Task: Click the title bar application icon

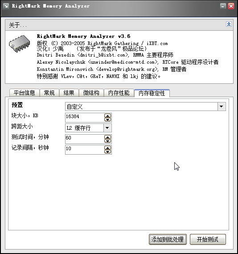Action: tap(6, 6)
